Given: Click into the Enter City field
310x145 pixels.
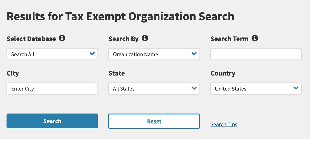Looking at the screenshot, I should click(52, 88).
